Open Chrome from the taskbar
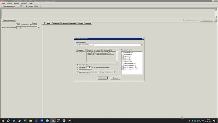218x123 pixels. [64, 121]
